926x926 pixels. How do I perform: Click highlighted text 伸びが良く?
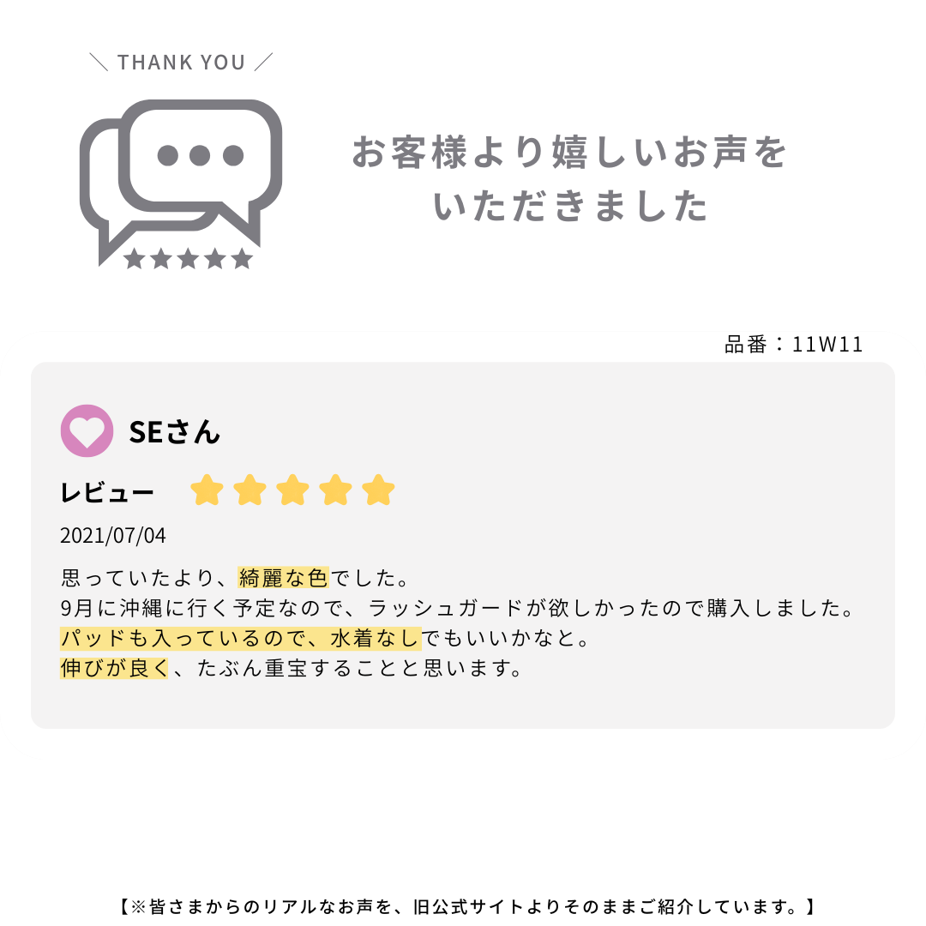[115, 668]
